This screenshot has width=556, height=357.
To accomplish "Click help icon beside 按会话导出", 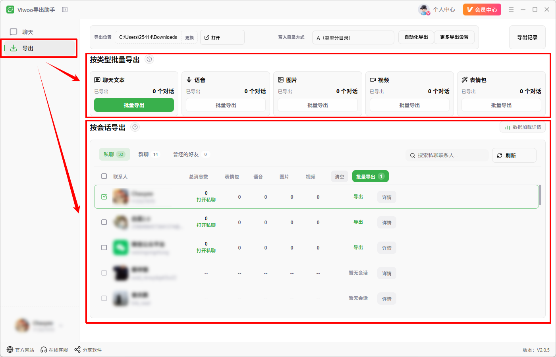I will [x=135, y=127].
